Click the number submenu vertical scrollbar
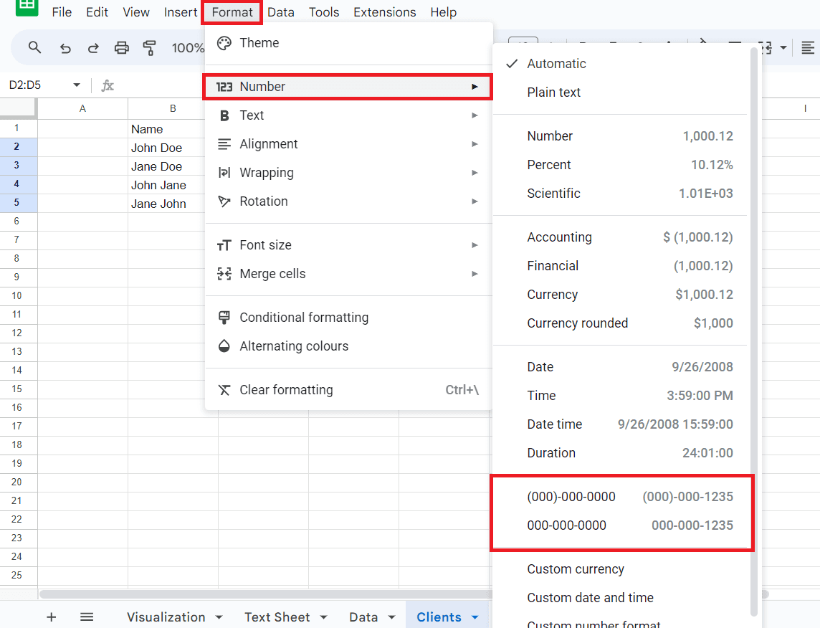 pos(753,332)
